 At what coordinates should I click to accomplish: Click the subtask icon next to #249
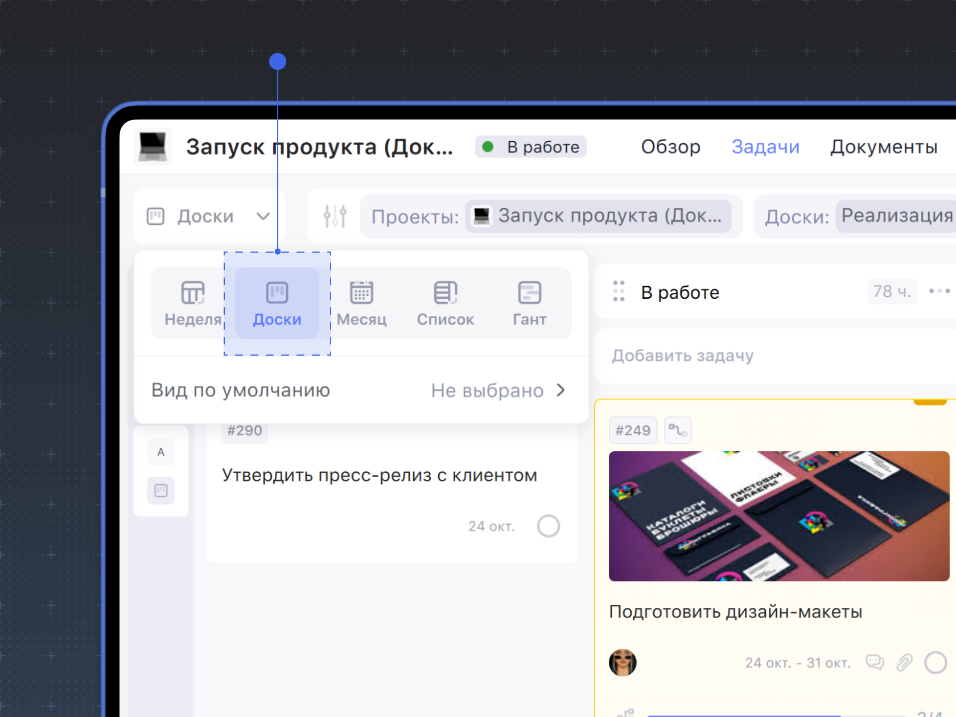[x=677, y=430]
